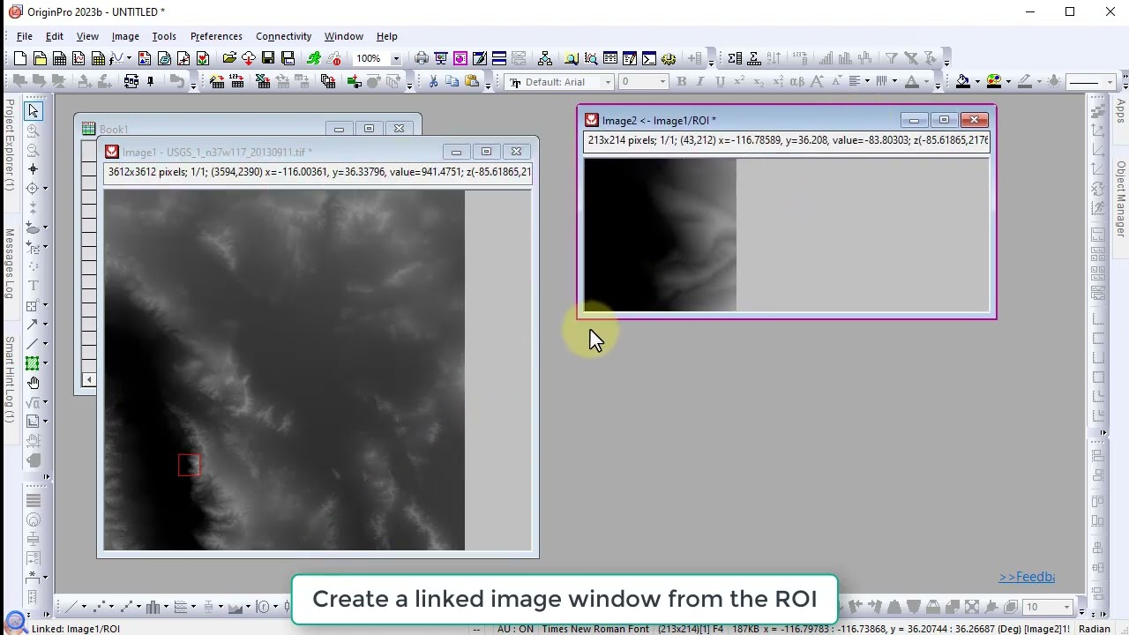The image size is (1129, 635).
Task: Toggle Subscript formatting
Action: (x=759, y=82)
